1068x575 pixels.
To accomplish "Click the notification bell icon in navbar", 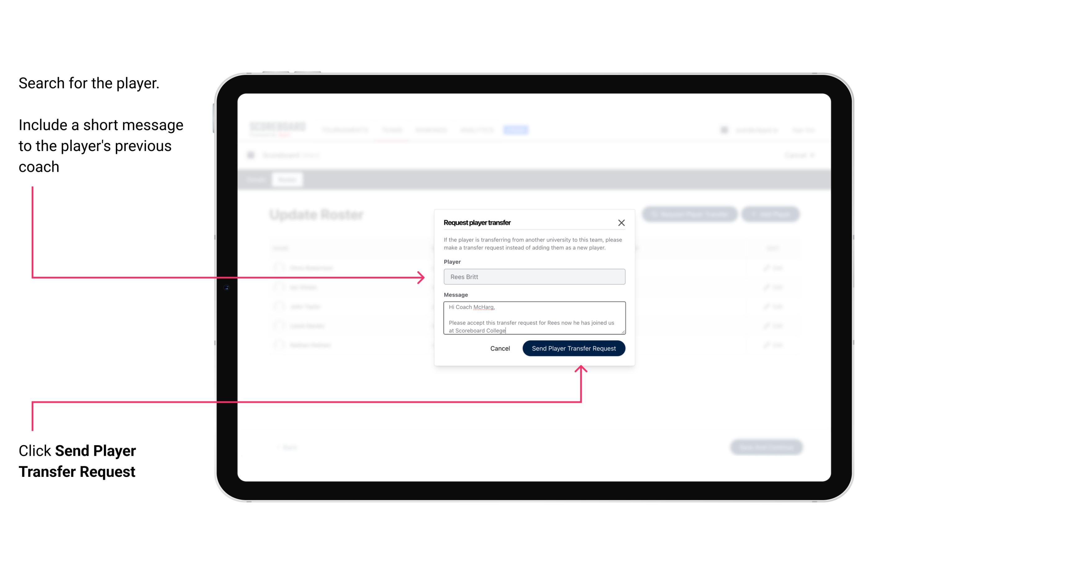I will click(x=724, y=130).
